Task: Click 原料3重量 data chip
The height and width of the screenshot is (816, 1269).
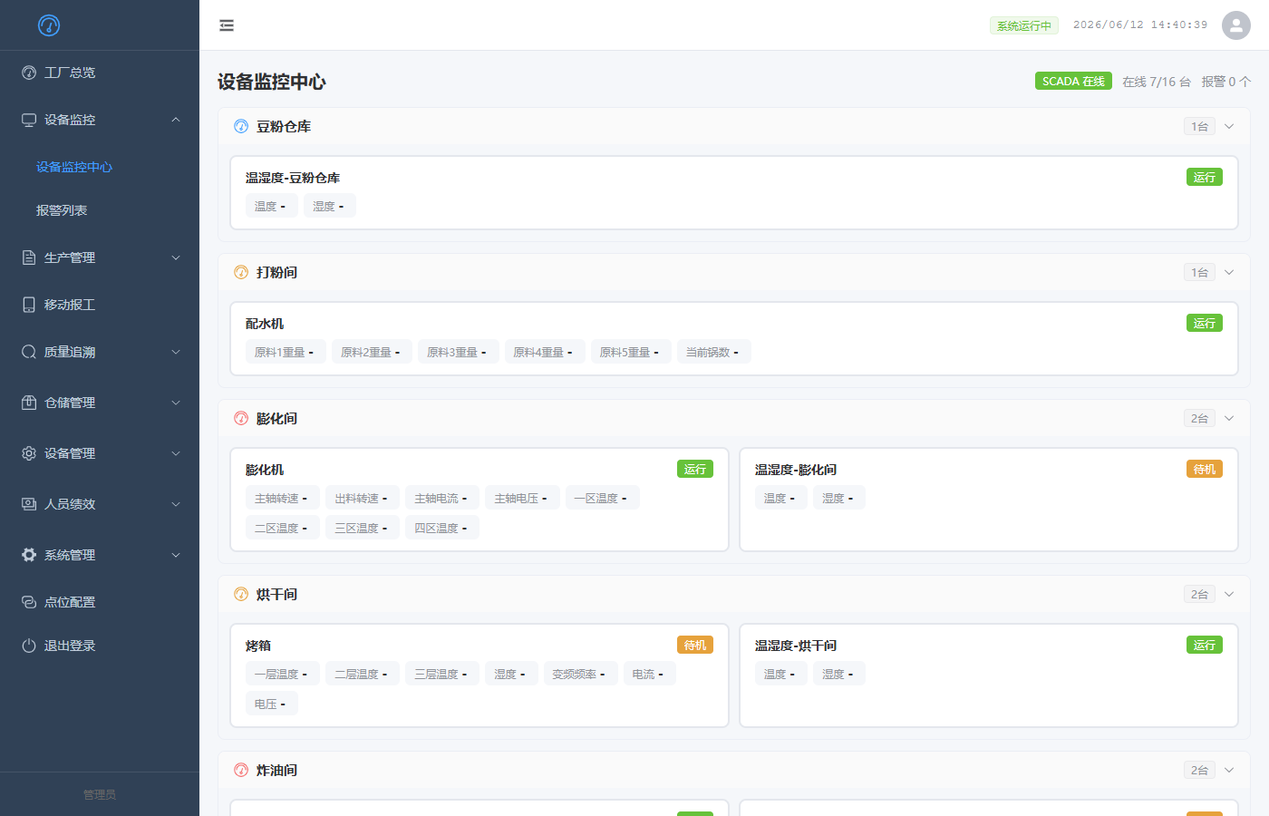Action: pos(458,352)
